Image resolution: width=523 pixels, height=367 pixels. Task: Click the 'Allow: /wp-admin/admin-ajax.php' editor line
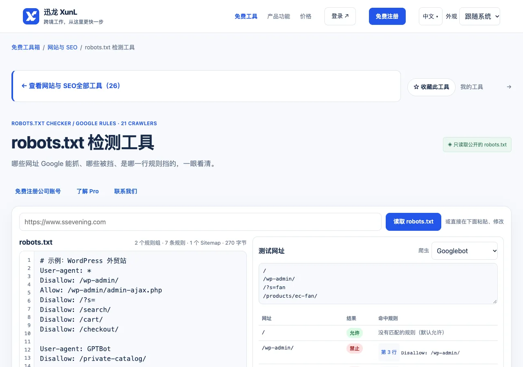[x=101, y=290]
